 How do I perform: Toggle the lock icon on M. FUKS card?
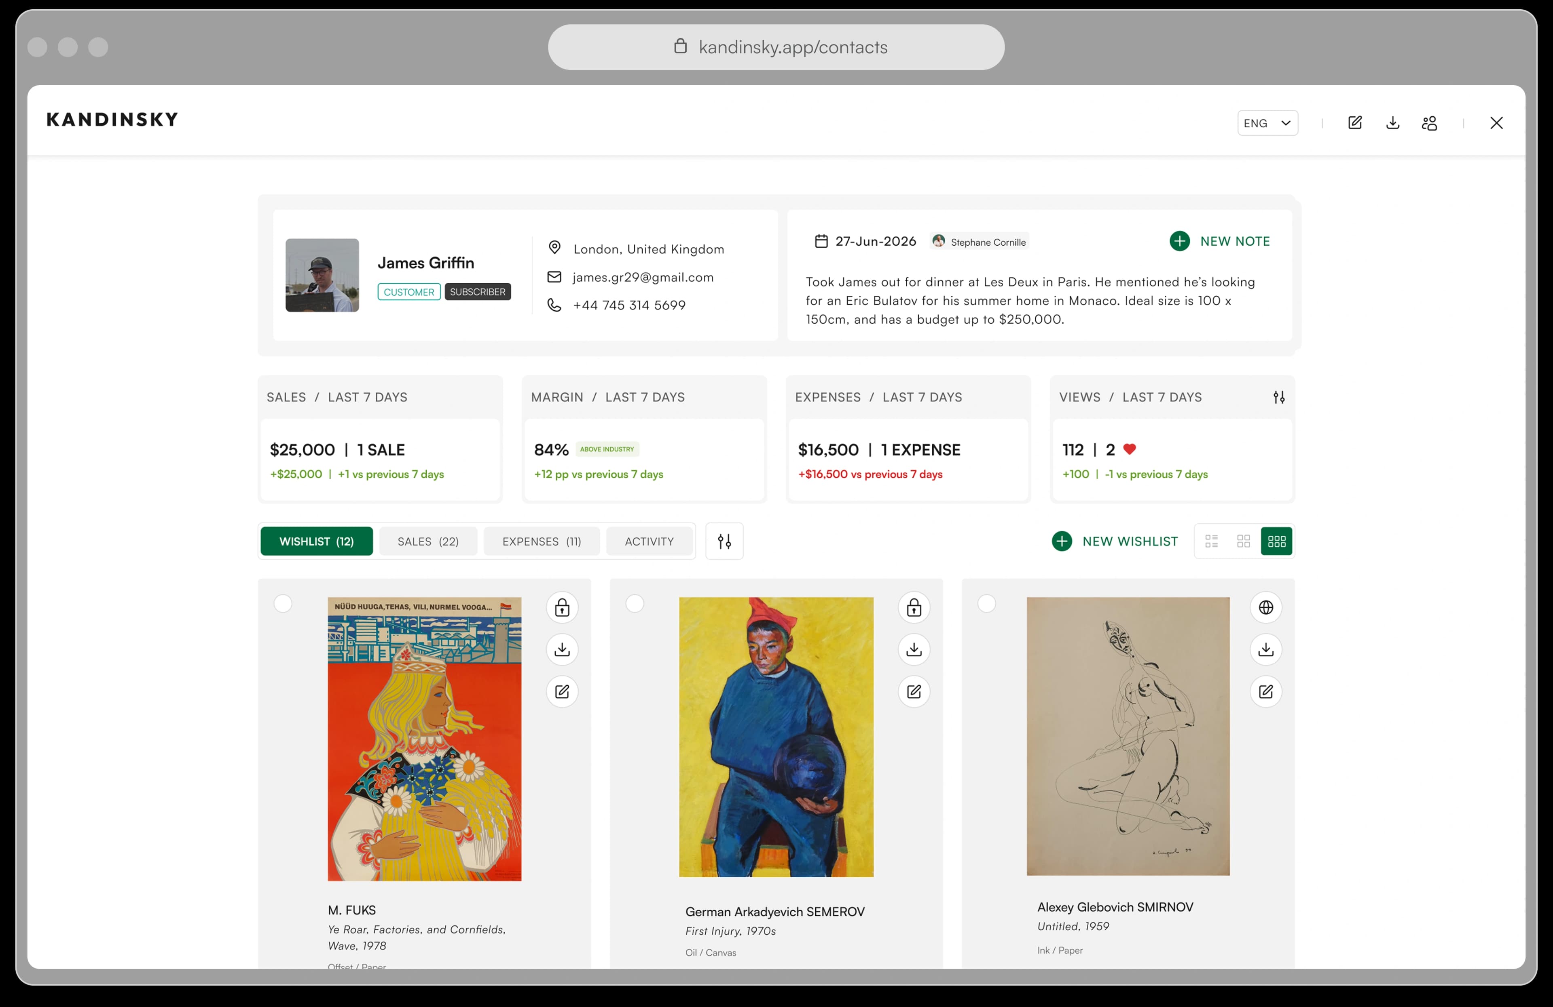pos(562,607)
